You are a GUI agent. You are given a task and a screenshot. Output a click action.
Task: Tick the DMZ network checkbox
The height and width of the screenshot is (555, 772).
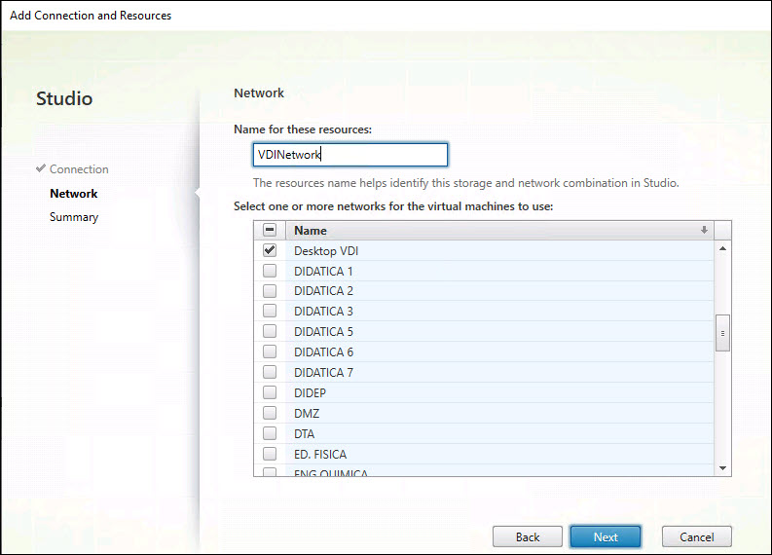[x=270, y=413]
